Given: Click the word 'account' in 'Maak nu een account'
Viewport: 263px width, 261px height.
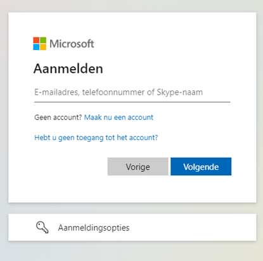Looking at the screenshot, I should 141,117.
